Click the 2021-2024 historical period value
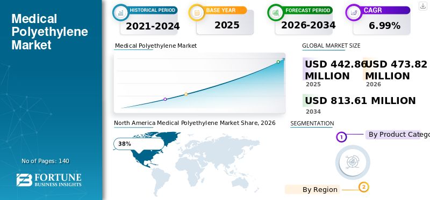 153,26
